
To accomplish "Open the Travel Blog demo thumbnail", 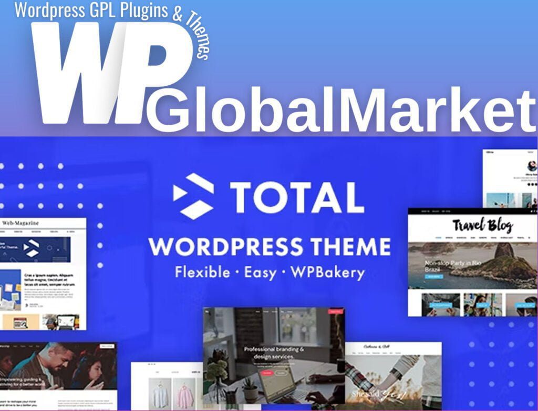I will tap(473, 262).
